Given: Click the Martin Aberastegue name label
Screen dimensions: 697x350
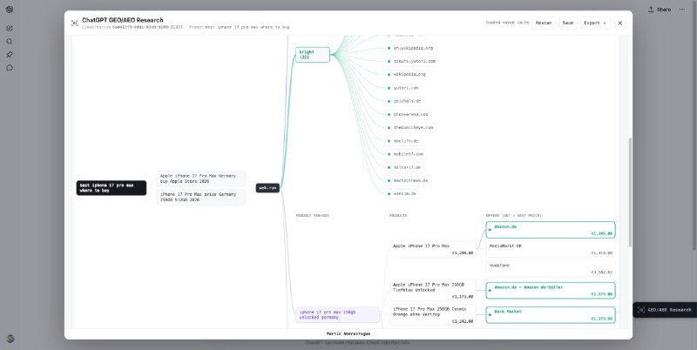Looking at the screenshot, I should pos(348,333).
